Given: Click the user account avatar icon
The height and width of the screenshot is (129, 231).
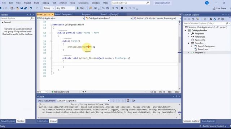Looking at the screenshot, I should 207,3.
